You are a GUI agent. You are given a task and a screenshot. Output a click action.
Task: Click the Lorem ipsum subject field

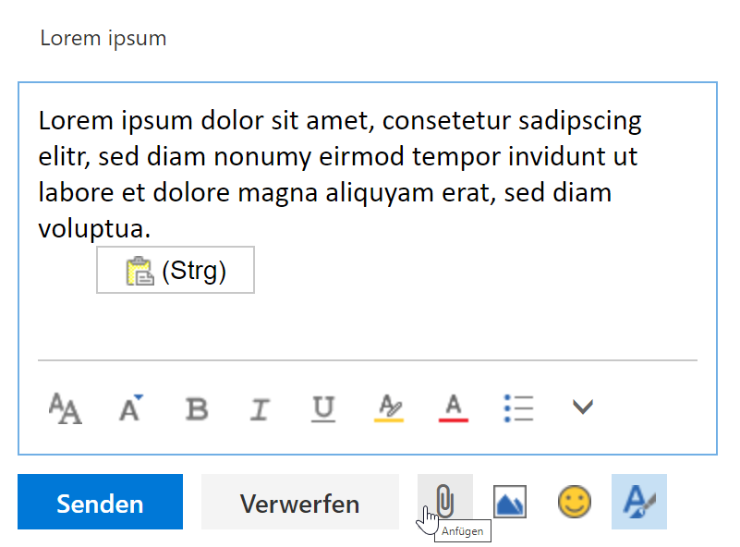coord(103,38)
